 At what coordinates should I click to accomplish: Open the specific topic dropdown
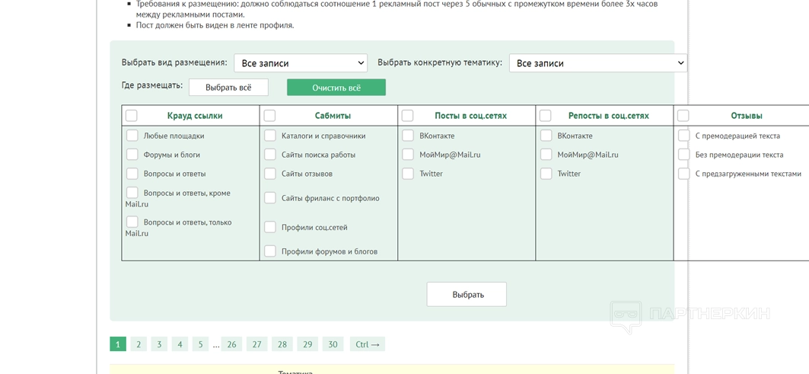click(598, 63)
